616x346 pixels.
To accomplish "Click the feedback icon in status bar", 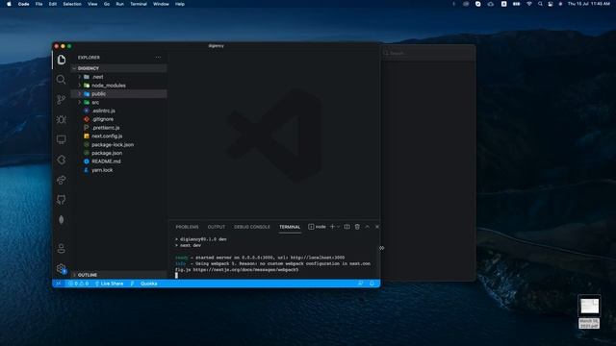I will pyautogui.click(x=360, y=284).
